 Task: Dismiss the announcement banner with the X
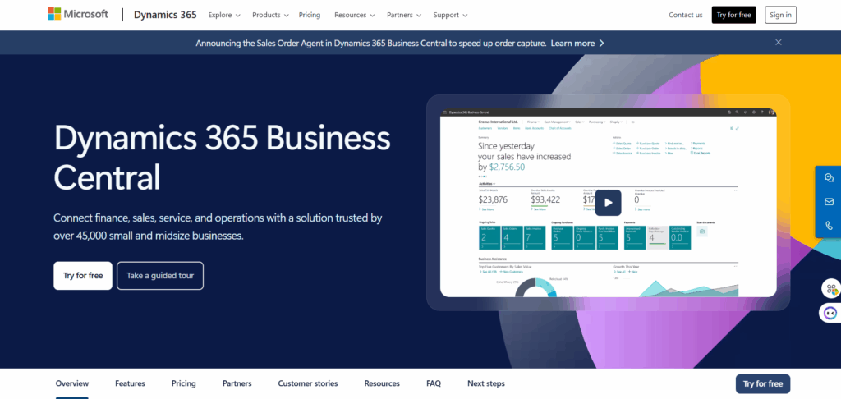(x=779, y=43)
